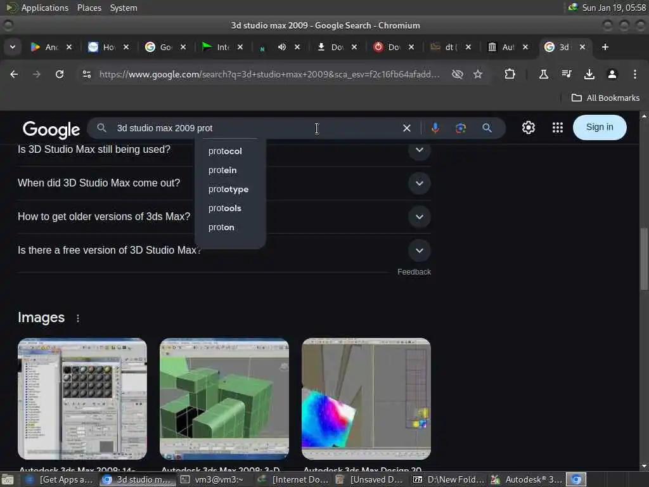Open the Google apps grid
Screen dimensions: 649x487
pos(558,127)
